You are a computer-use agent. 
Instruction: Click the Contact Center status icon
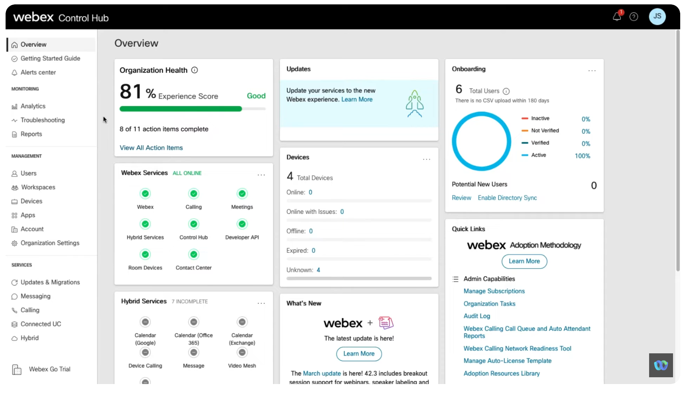193,254
